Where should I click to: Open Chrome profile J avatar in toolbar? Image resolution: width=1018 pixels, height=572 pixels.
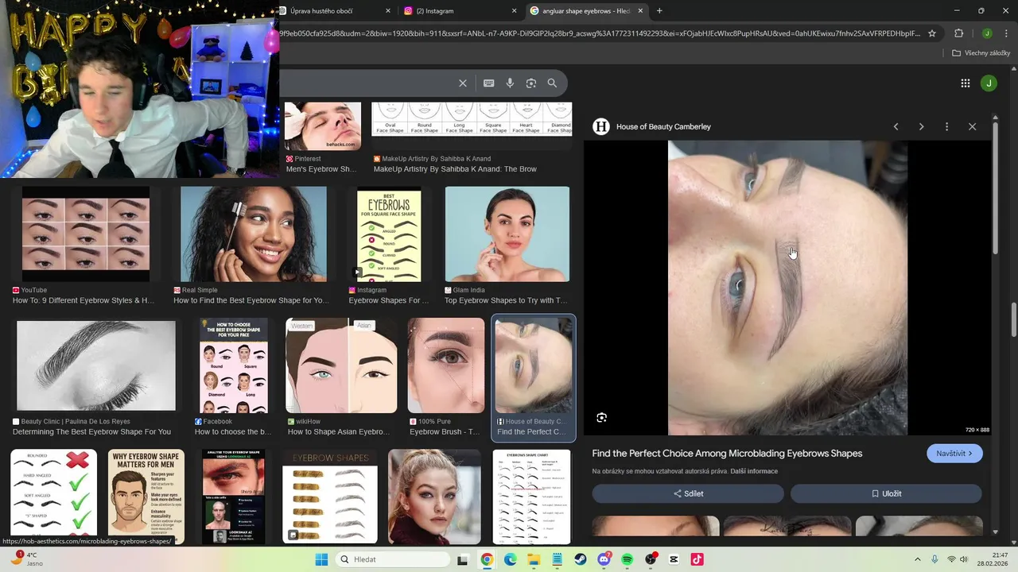pos(987,33)
